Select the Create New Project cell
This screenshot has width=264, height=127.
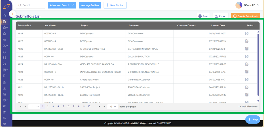click(102, 80)
